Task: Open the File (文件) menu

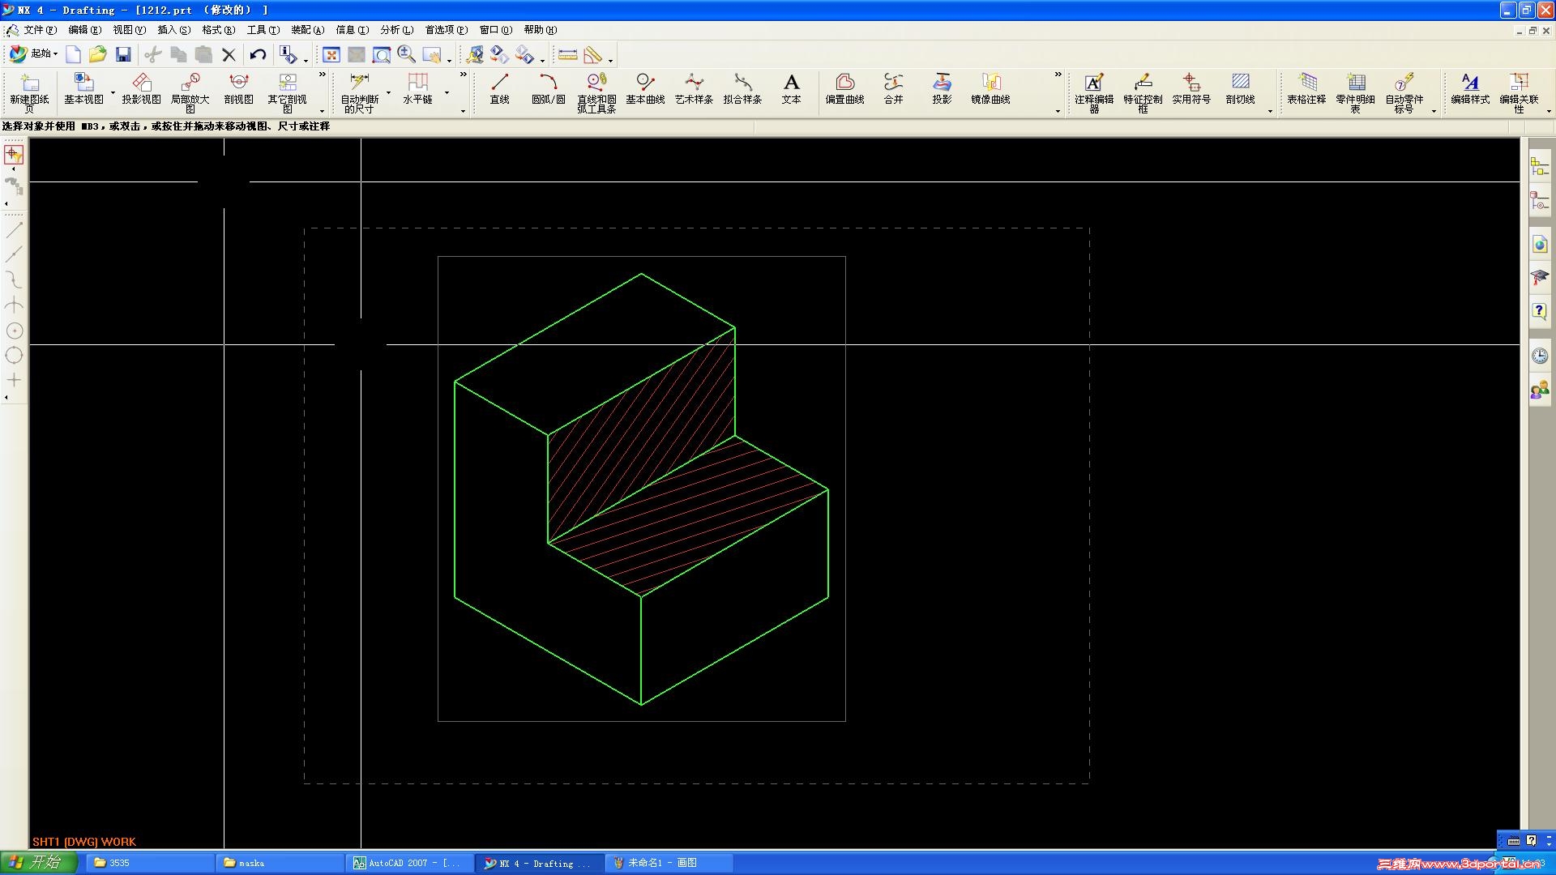Action: pos(40,30)
